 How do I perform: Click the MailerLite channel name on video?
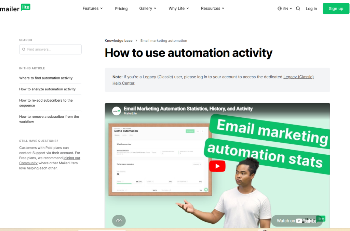pyautogui.click(x=130, y=114)
